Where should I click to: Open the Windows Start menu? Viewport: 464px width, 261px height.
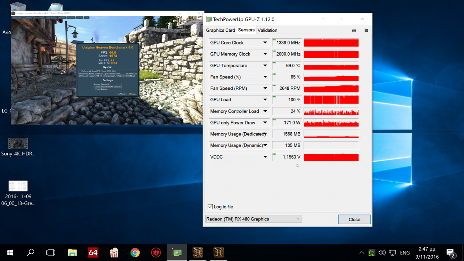[10, 252]
